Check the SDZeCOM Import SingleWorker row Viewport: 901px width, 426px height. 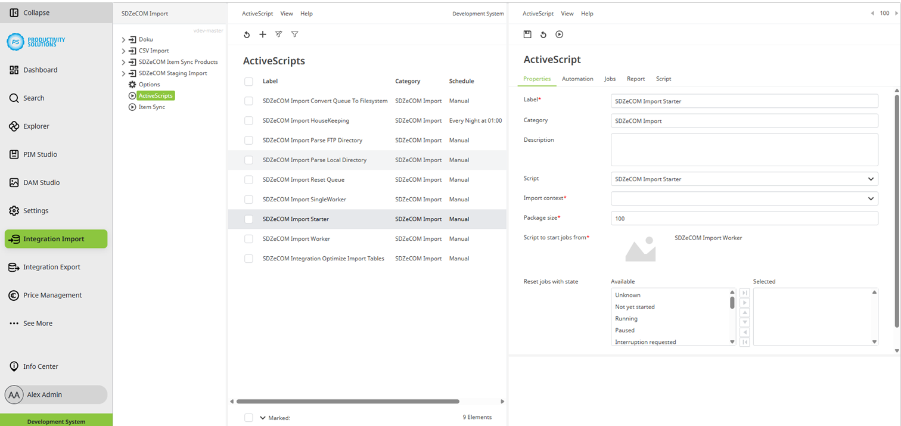[x=248, y=200]
